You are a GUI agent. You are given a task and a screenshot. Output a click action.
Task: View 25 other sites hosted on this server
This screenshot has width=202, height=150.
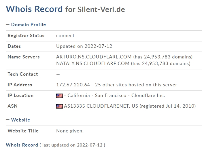136,85
